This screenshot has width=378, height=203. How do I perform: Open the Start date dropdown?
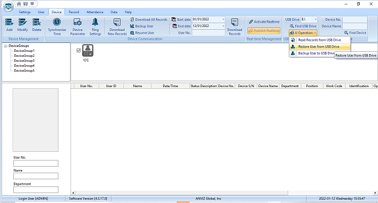point(223,19)
